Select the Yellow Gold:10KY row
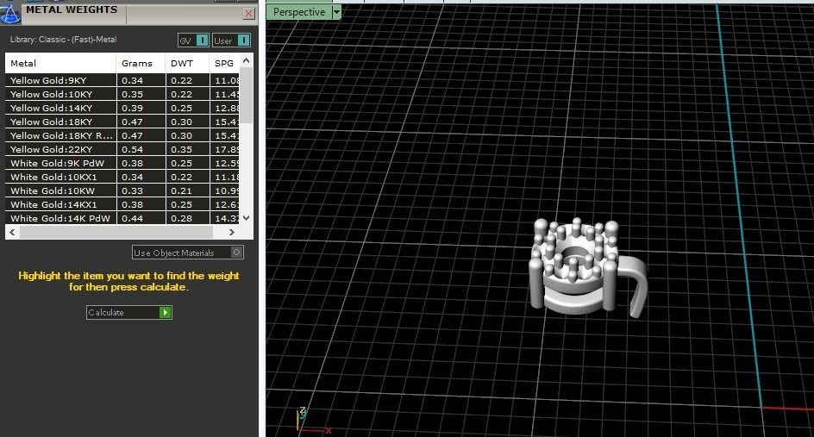 coord(122,94)
